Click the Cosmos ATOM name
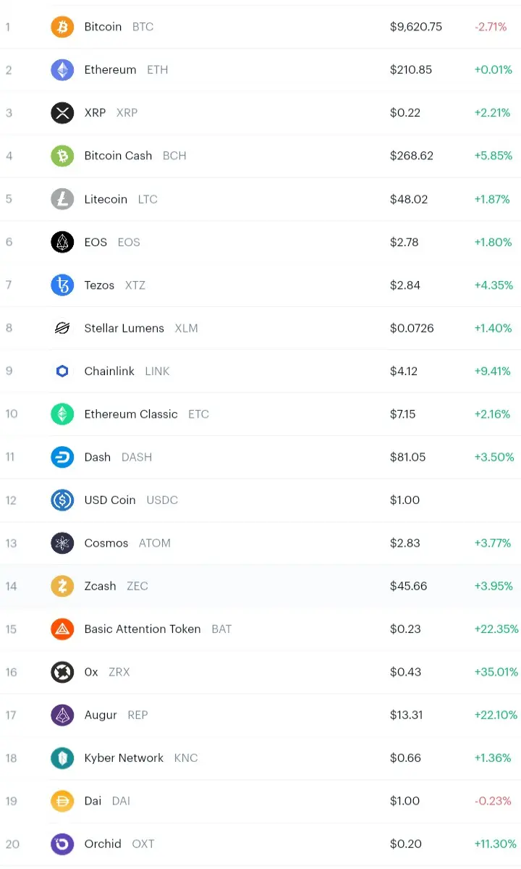This screenshot has height=869, width=521. 106,543
